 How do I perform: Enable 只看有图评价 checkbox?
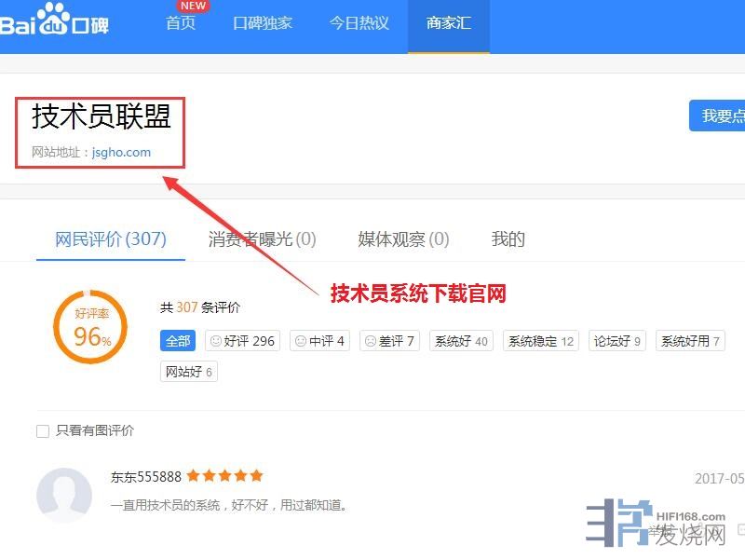(x=42, y=431)
